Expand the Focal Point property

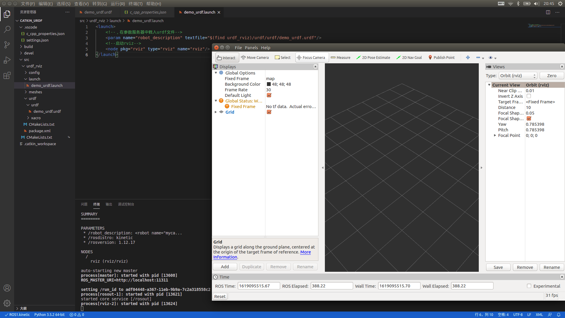[495, 135]
